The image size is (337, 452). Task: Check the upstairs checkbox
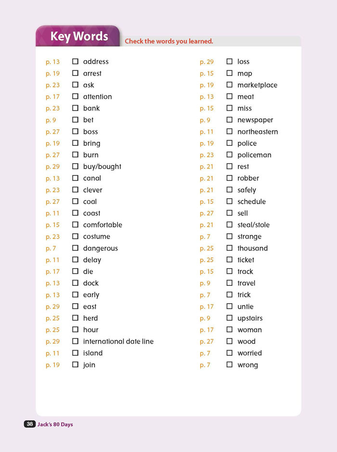[229, 318]
